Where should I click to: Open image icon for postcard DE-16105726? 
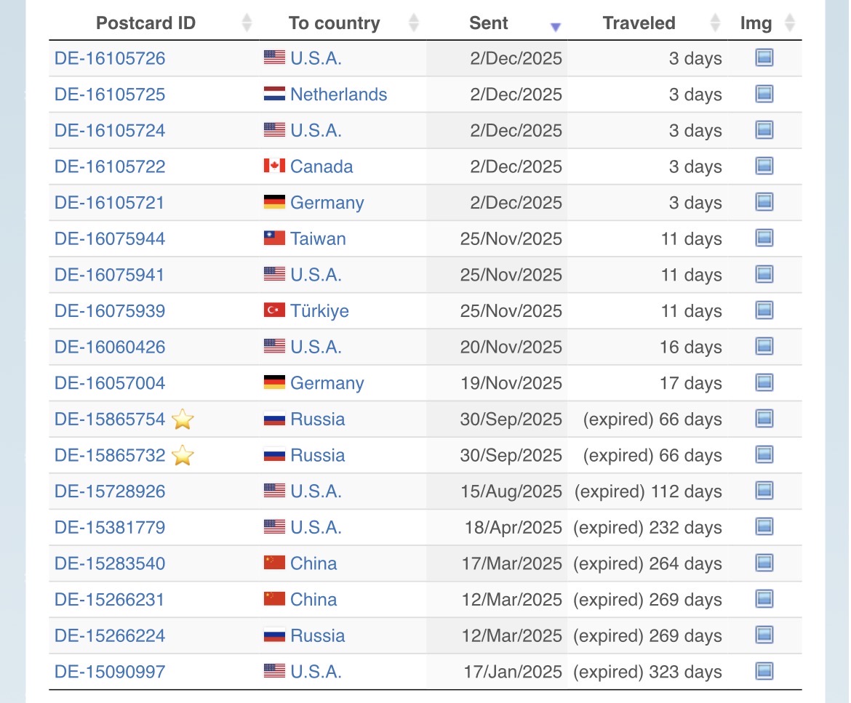pyautogui.click(x=764, y=58)
